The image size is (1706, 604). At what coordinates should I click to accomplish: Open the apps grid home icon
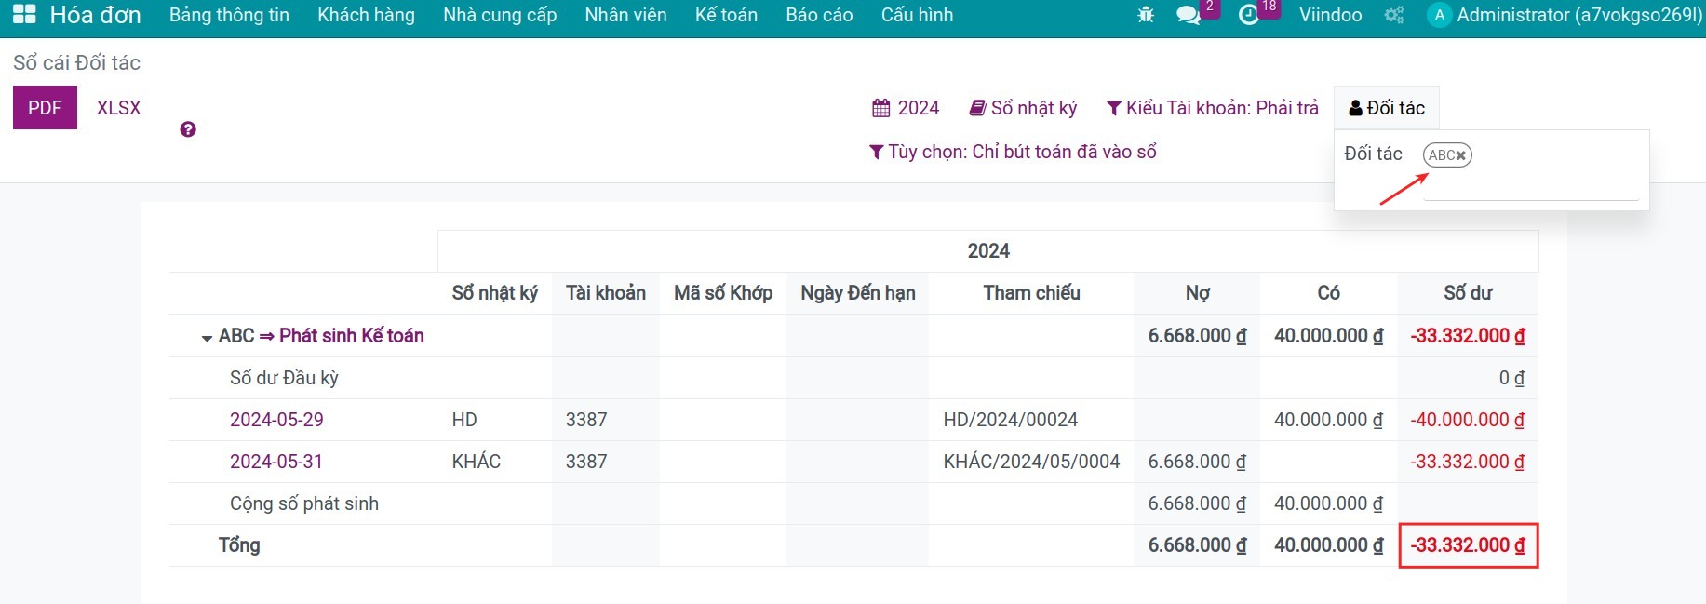(24, 15)
